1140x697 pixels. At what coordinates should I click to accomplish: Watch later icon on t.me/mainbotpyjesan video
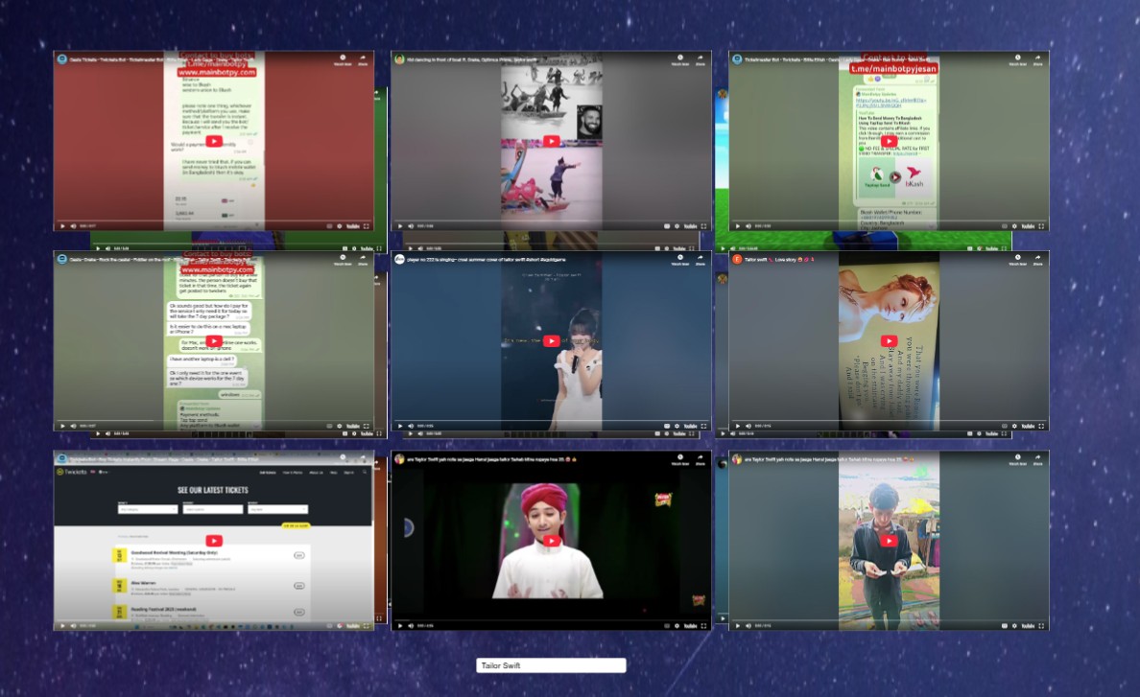(x=1018, y=58)
